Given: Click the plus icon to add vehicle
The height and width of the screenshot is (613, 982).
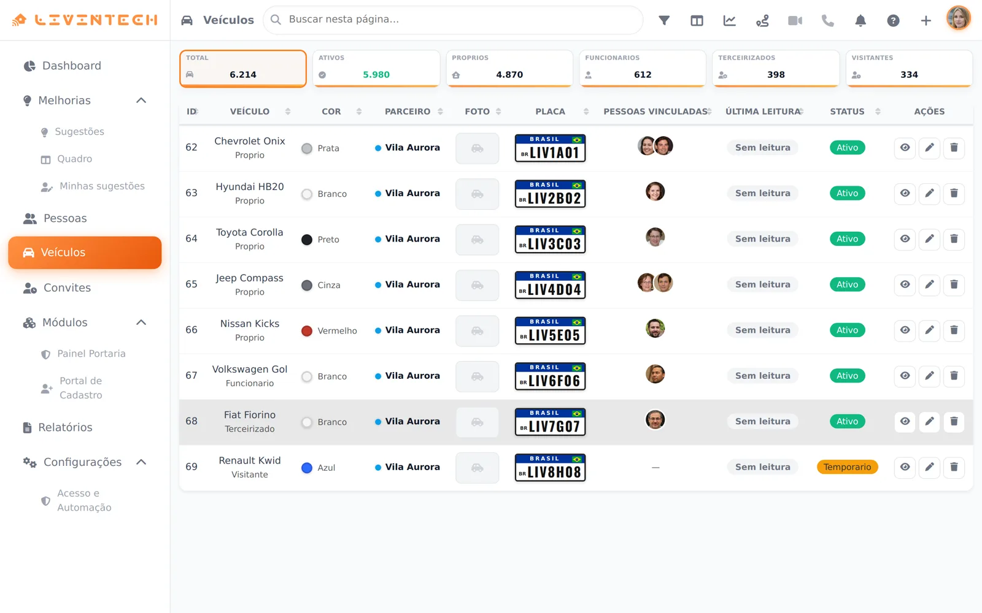Looking at the screenshot, I should click(x=926, y=20).
